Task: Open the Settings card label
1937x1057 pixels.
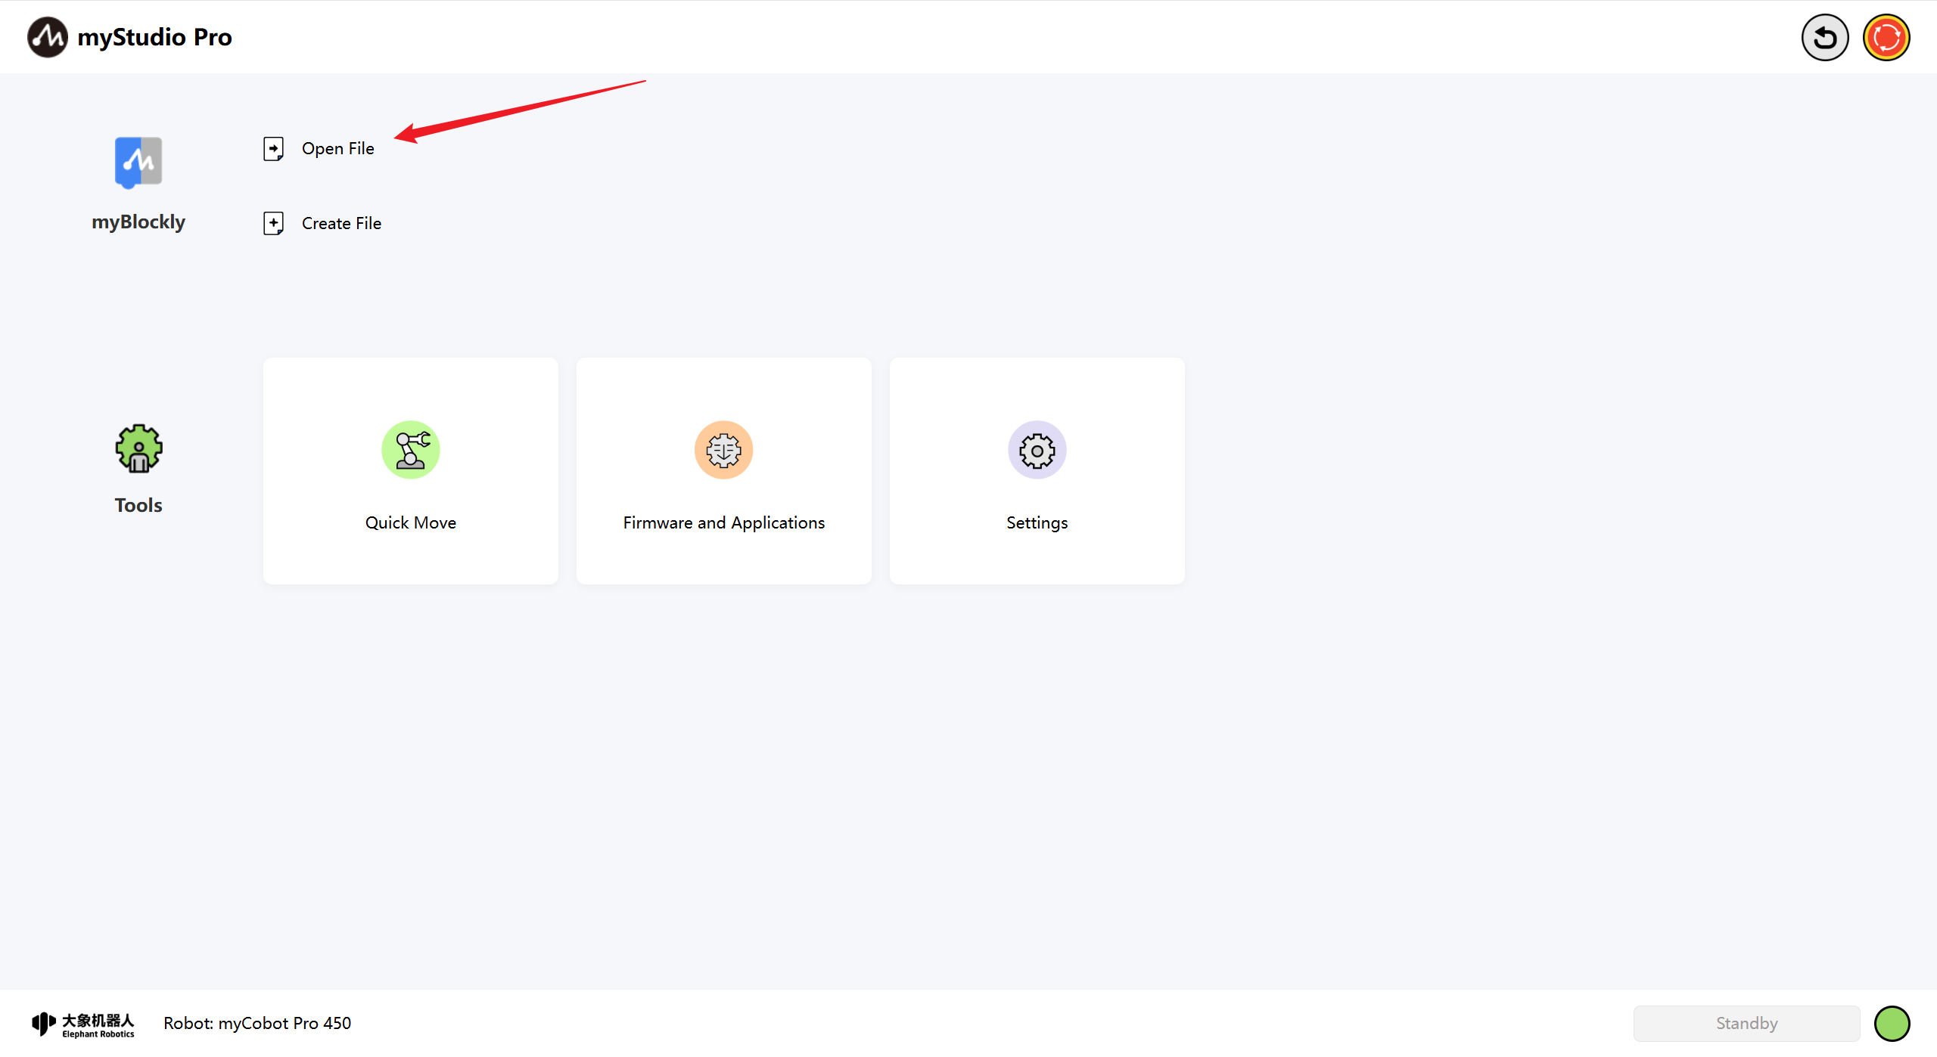Action: pos(1037,522)
